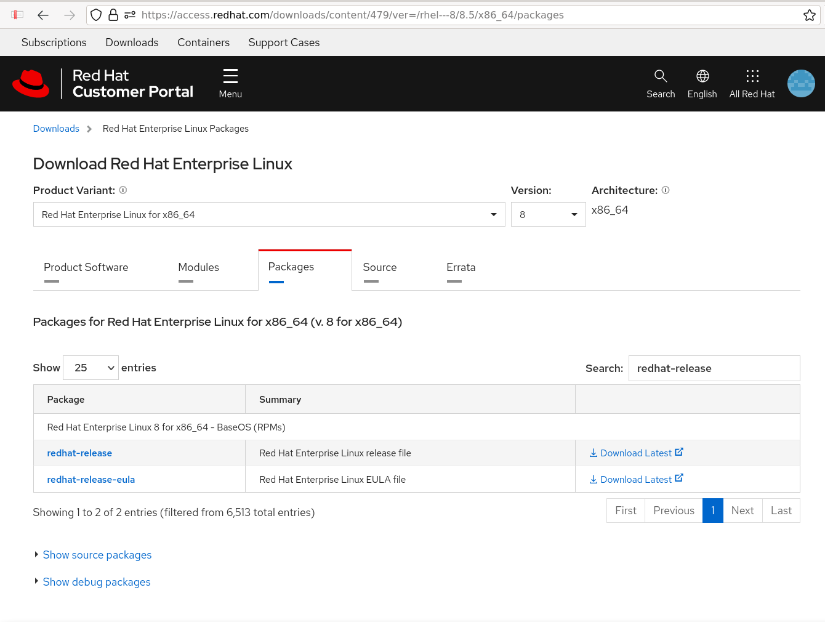Click the Product Variant info icon
Image resolution: width=825 pixels, height=622 pixels.
coord(123,190)
